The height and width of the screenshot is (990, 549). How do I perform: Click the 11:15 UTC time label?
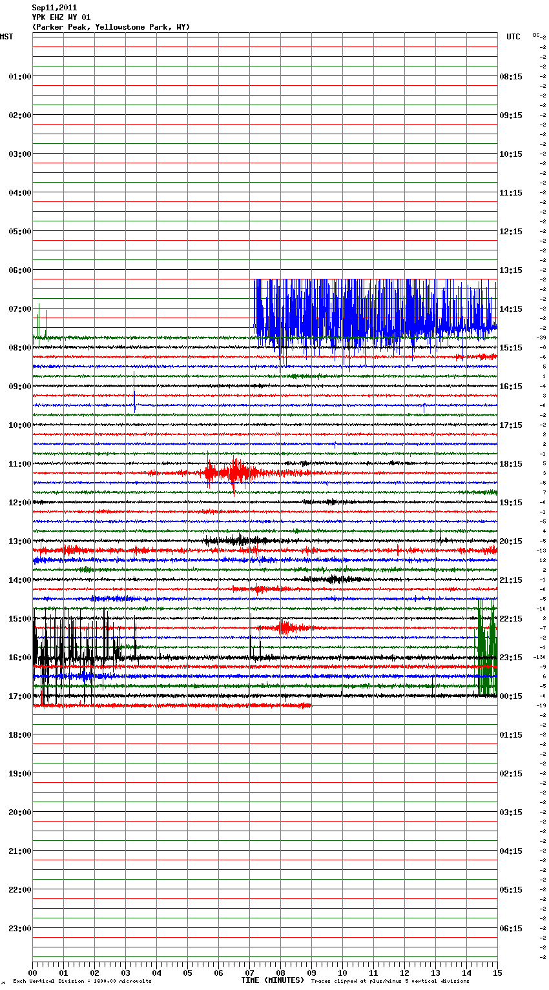[511, 193]
